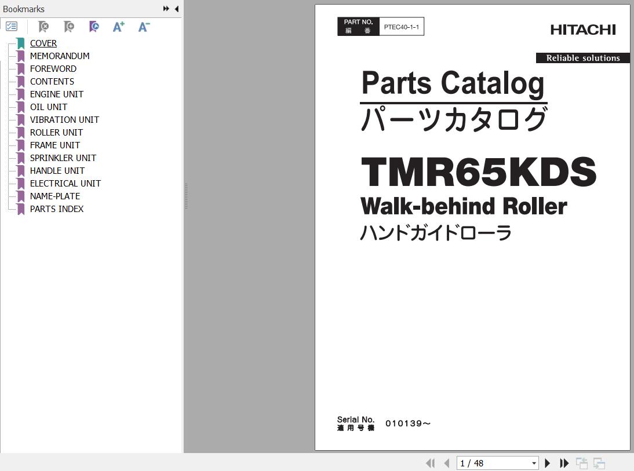This screenshot has height=471, width=634.
Task: Go to the CONTENTS bookmark
Action: (x=52, y=81)
